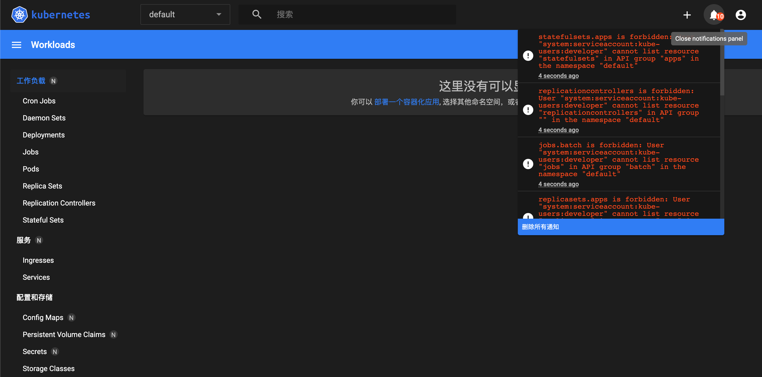Click N badge beside Config Maps

coord(71,318)
